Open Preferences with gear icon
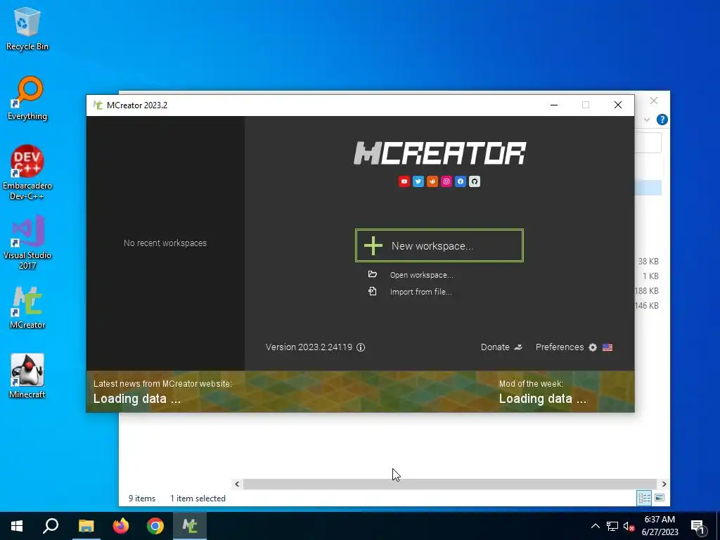This screenshot has height=540, width=720. click(566, 347)
